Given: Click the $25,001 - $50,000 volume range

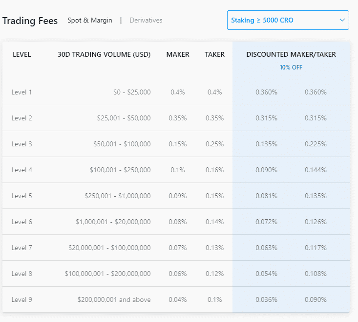Looking at the screenshot, I should [x=124, y=118].
